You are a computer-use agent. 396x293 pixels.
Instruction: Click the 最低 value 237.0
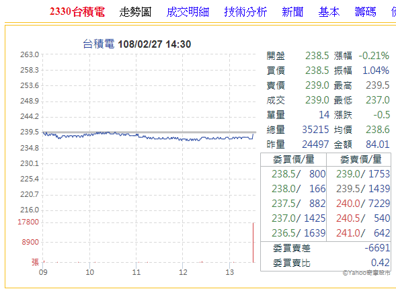pos(378,100)
